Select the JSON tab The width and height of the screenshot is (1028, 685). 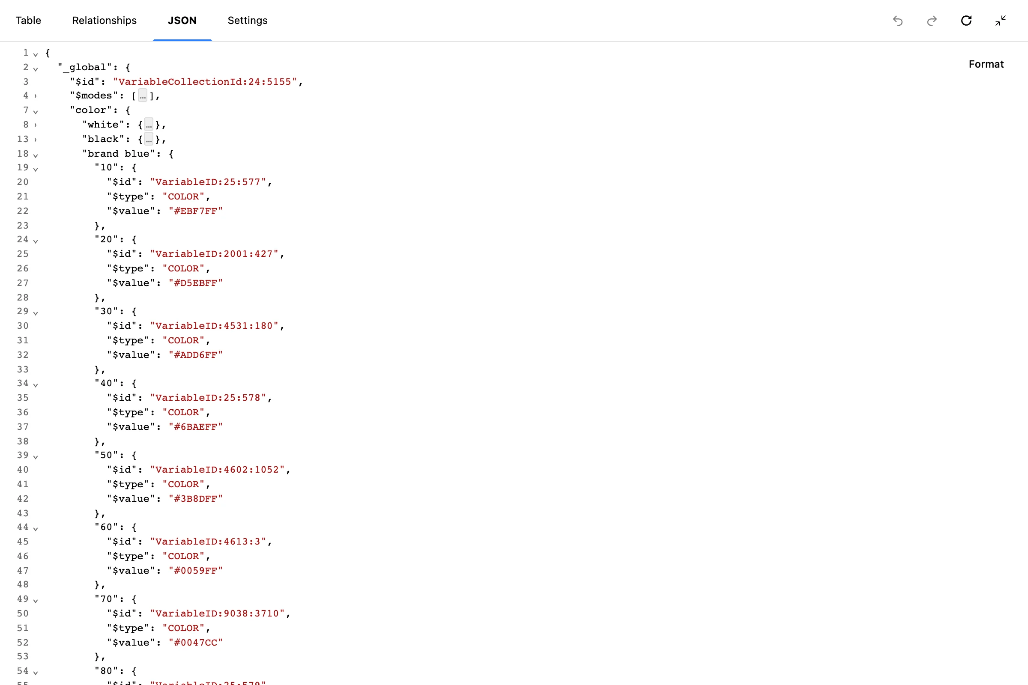[182, 21]
